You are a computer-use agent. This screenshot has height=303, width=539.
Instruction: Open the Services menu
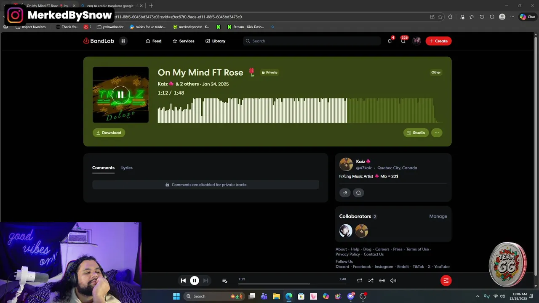coord(183,41)
